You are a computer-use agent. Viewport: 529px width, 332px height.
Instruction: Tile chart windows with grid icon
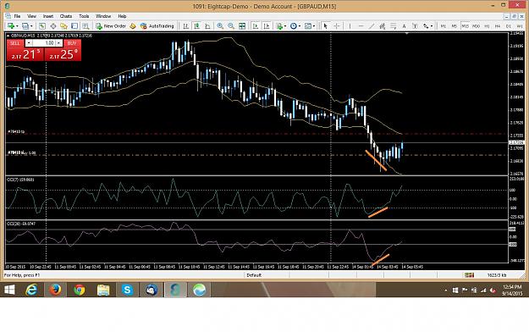pyautogui.click(x=242, y=26)
